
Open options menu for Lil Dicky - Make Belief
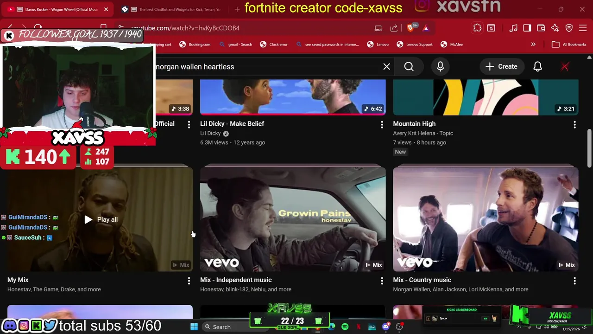[382, 124]
